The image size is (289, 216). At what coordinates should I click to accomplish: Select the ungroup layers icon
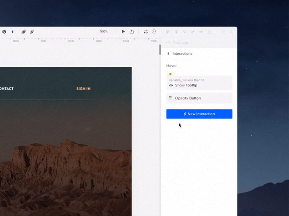coord(32,32)
